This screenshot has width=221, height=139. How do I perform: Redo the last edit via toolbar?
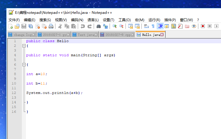tap(90, 26)
